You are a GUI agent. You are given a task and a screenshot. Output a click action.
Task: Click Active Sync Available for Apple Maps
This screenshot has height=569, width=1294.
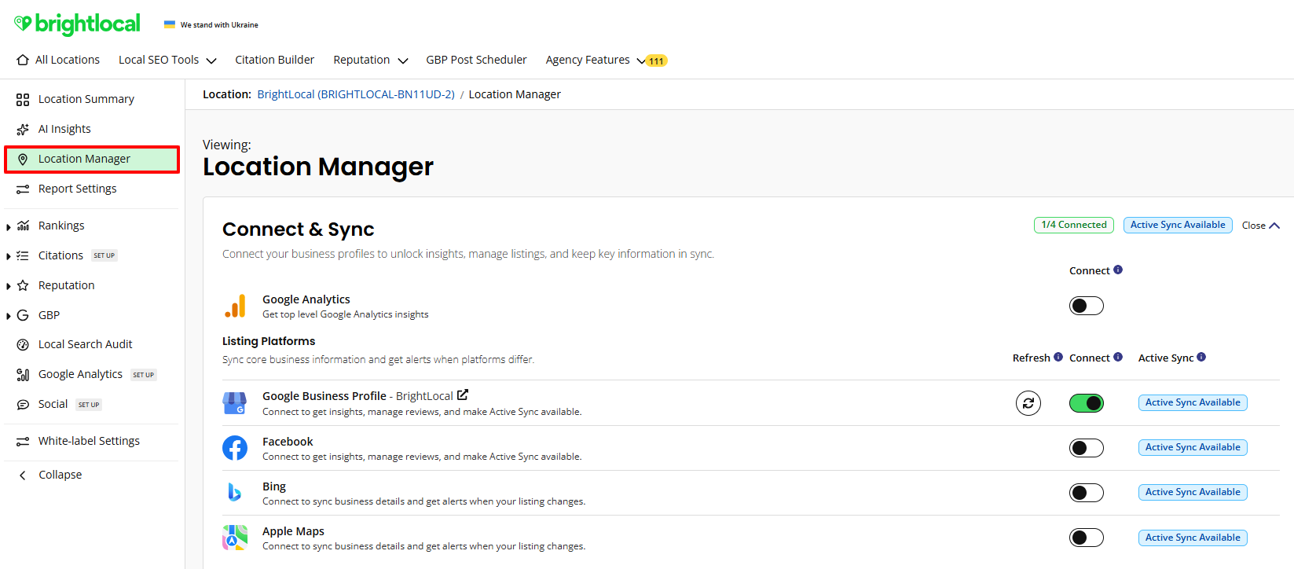tap(1193, 538)
